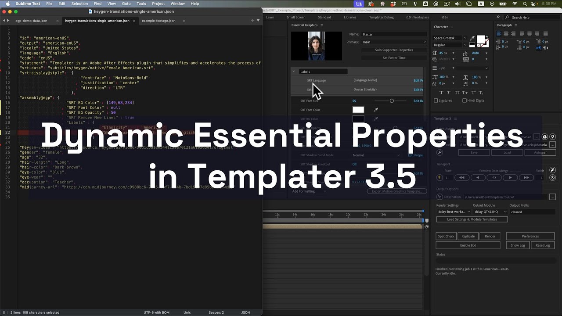
Task: Open Templater Preferences
Action: click(x=530, y=236)
